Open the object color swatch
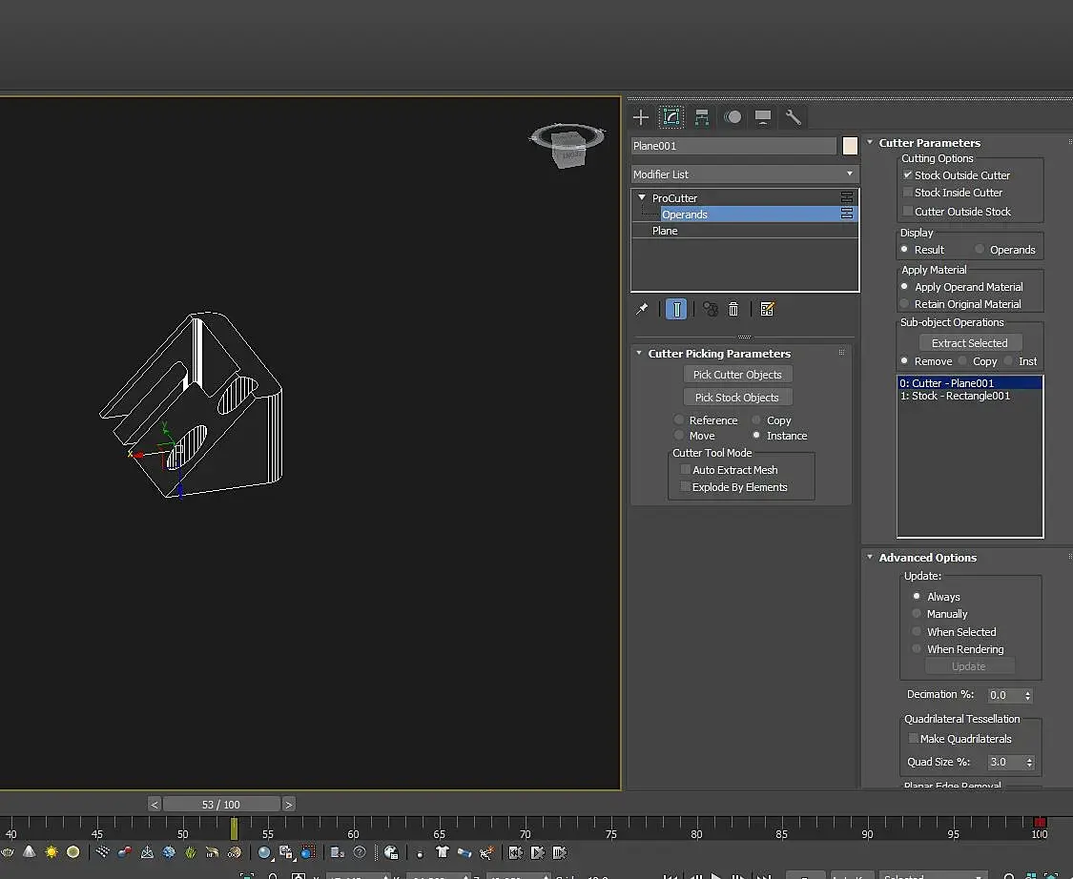The width and height of the screenshot is (1073, 879). pyautogui.click(x=850, y=146)
